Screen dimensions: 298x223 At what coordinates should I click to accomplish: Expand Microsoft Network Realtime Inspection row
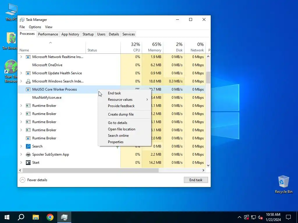21,57
